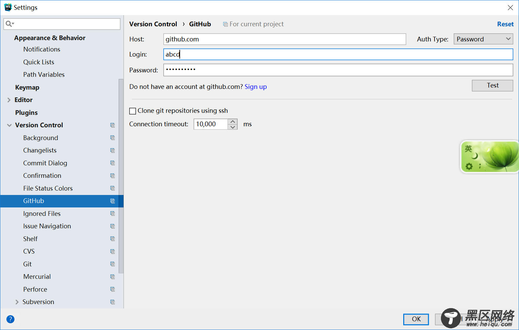
Task: Click project-level icon beside Ignored Files row
Action: [113, 213]
